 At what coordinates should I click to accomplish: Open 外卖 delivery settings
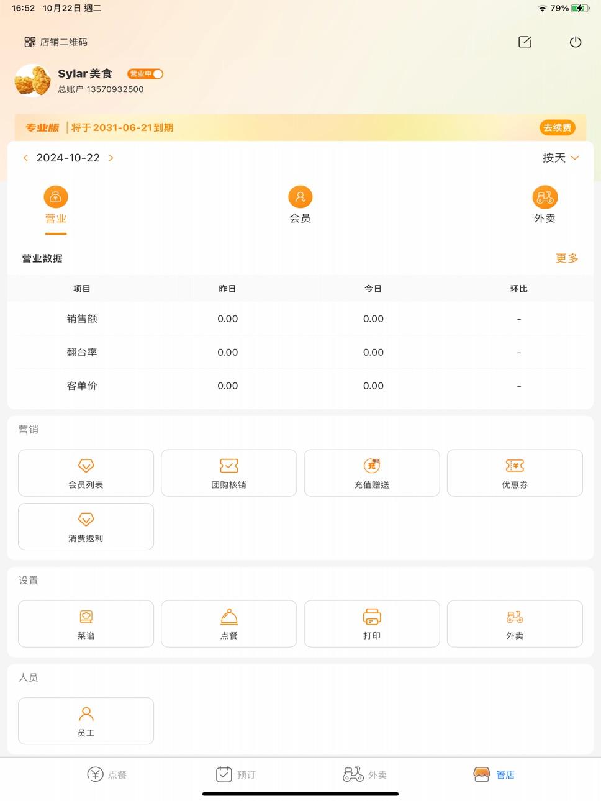(x=515, y=624)
